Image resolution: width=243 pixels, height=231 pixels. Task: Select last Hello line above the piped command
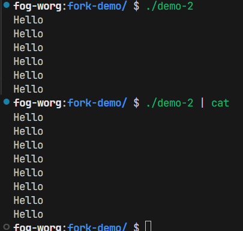(28, 89)
